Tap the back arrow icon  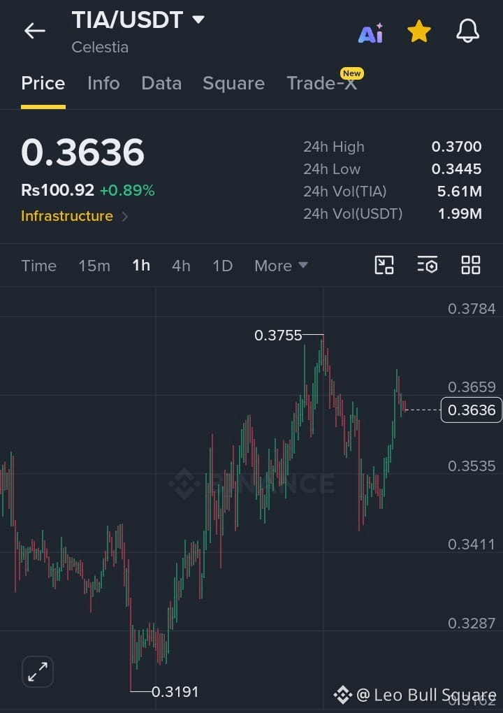[34, 31]
